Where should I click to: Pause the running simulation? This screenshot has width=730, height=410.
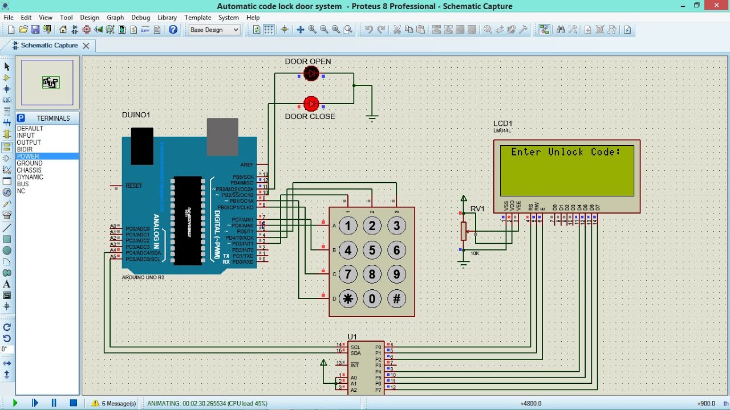pyautogui.click(x=54, y=403)
